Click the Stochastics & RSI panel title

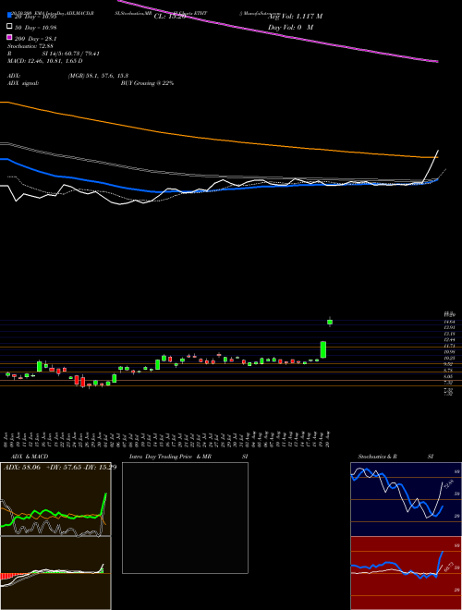point(395,457)
